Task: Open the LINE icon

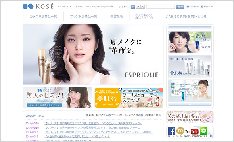Action: (203, 131)
